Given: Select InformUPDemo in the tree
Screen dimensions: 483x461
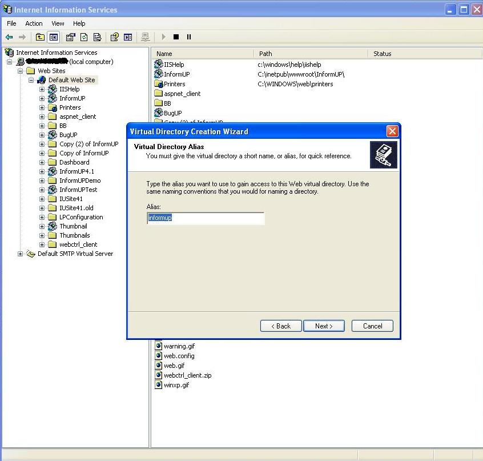Looking at the screenshot, I should (x=80, y=181).
